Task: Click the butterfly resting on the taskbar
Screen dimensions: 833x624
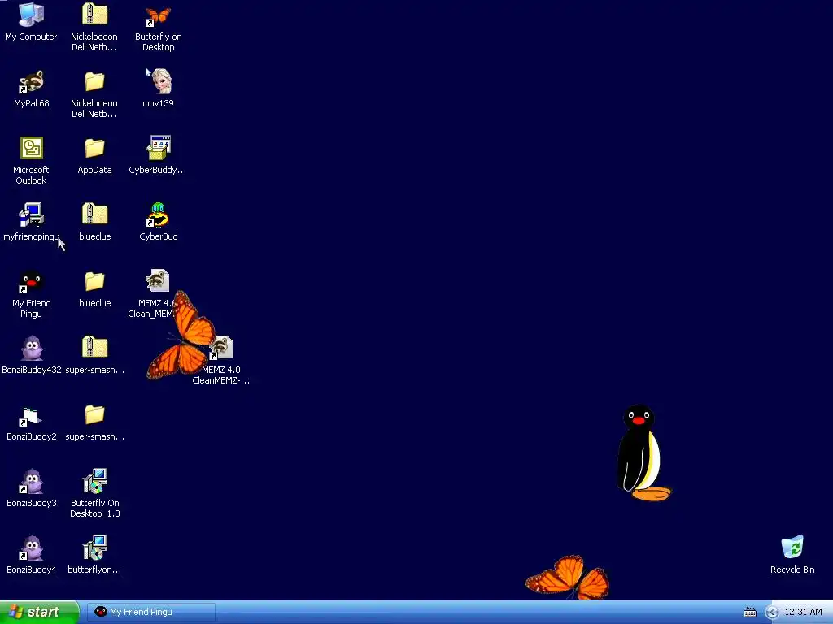Action: (567, 578)
